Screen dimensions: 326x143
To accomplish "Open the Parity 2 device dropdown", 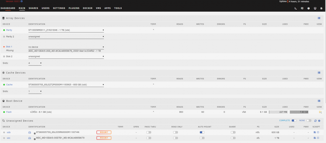I will coord(66,37).
